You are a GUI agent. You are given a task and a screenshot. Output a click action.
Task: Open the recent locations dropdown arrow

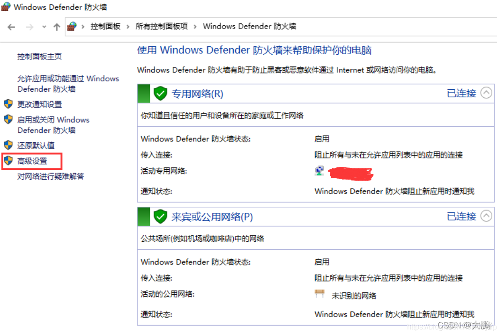click(x=44, y=27)
